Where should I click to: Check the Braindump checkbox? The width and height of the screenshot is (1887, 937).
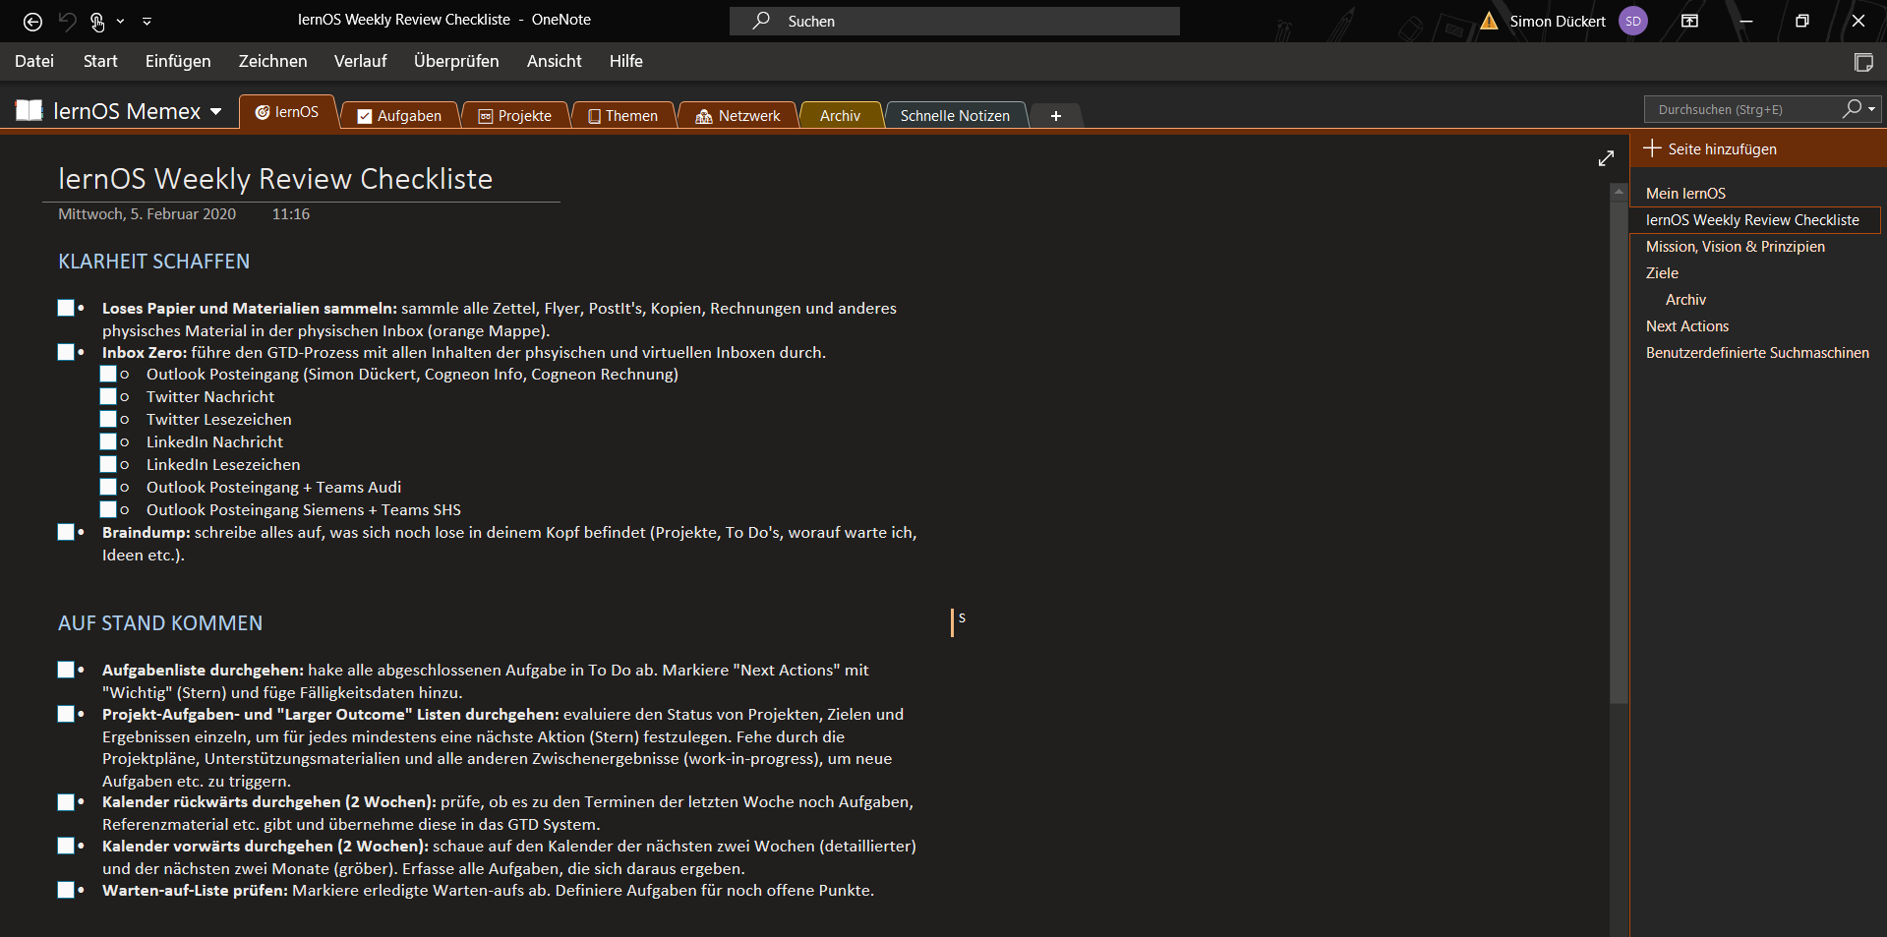(x=66, y=532)
